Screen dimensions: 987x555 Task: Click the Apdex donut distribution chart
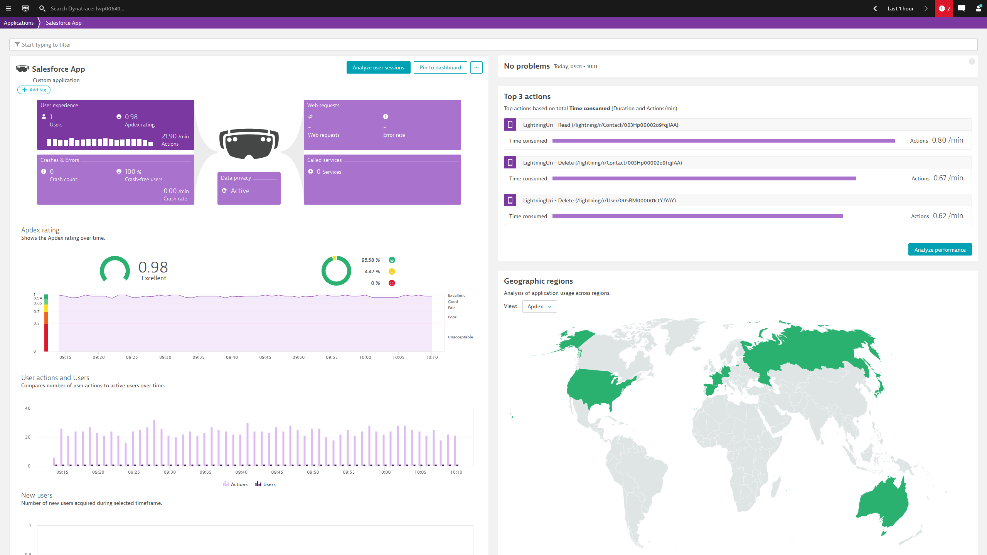(x=336, y=271)
